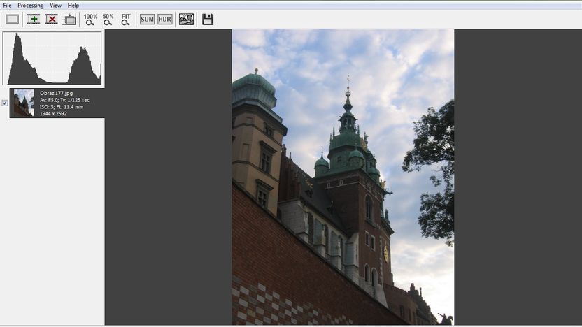Click the HDR toolbar button

coord(165,20)
